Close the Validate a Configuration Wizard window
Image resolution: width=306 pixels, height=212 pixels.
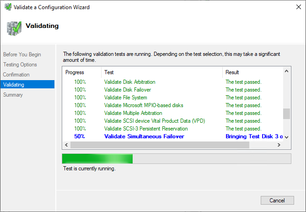(295, 7)
